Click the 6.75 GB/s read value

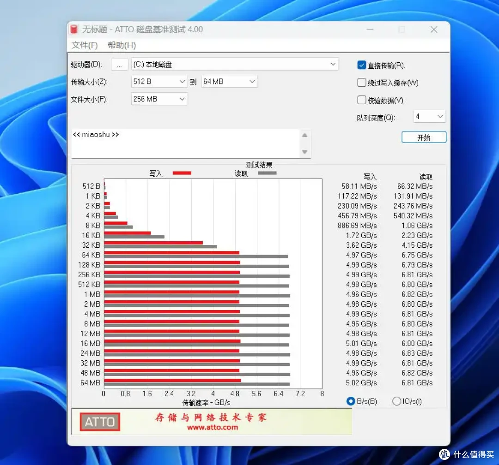coord(417,255)
